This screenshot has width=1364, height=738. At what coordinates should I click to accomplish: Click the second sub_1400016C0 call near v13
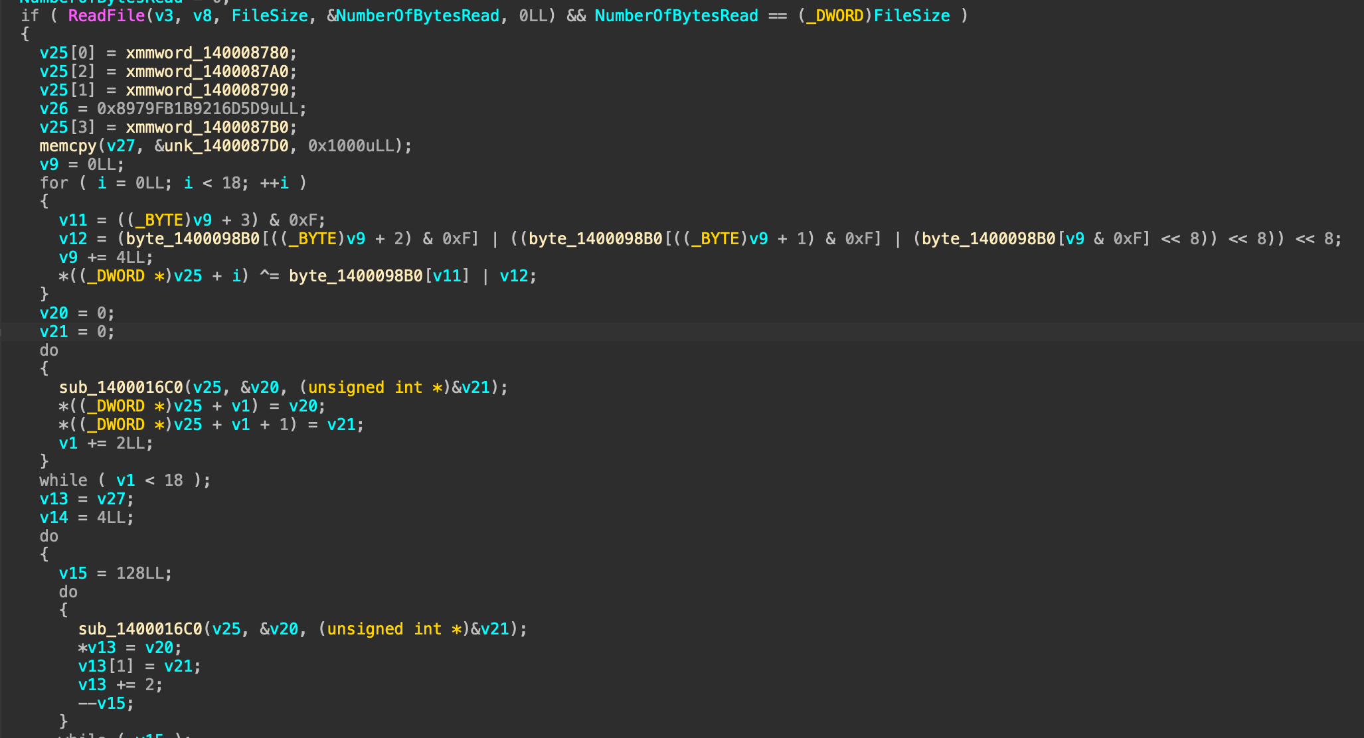pyautogui.click(x=140, y=628)
